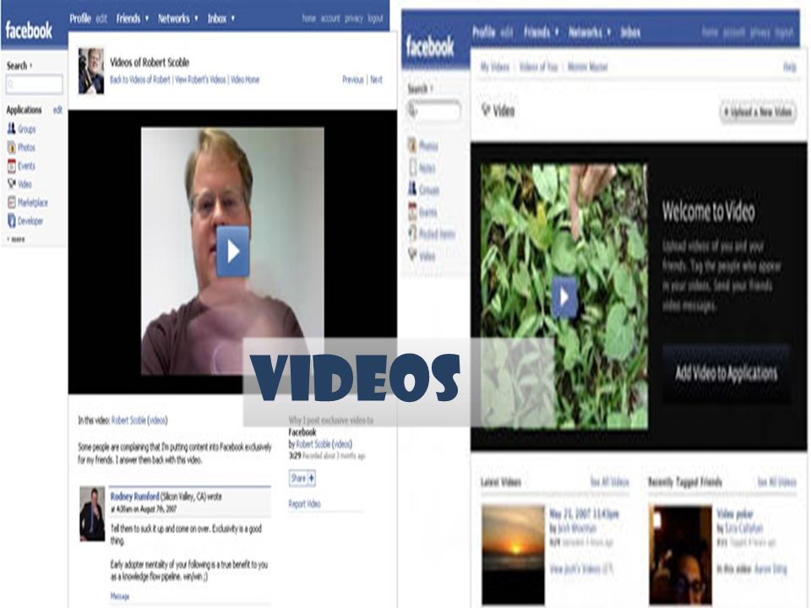
Task: Click Message link under Rodney's comment
Action: 119,596
